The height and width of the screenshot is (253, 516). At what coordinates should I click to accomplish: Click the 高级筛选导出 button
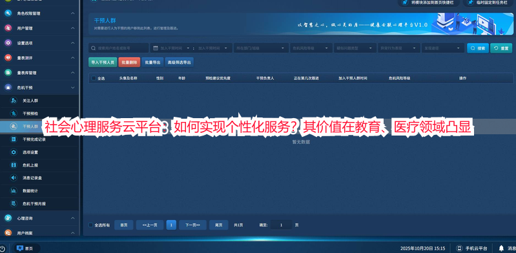[x=179, y=62]
